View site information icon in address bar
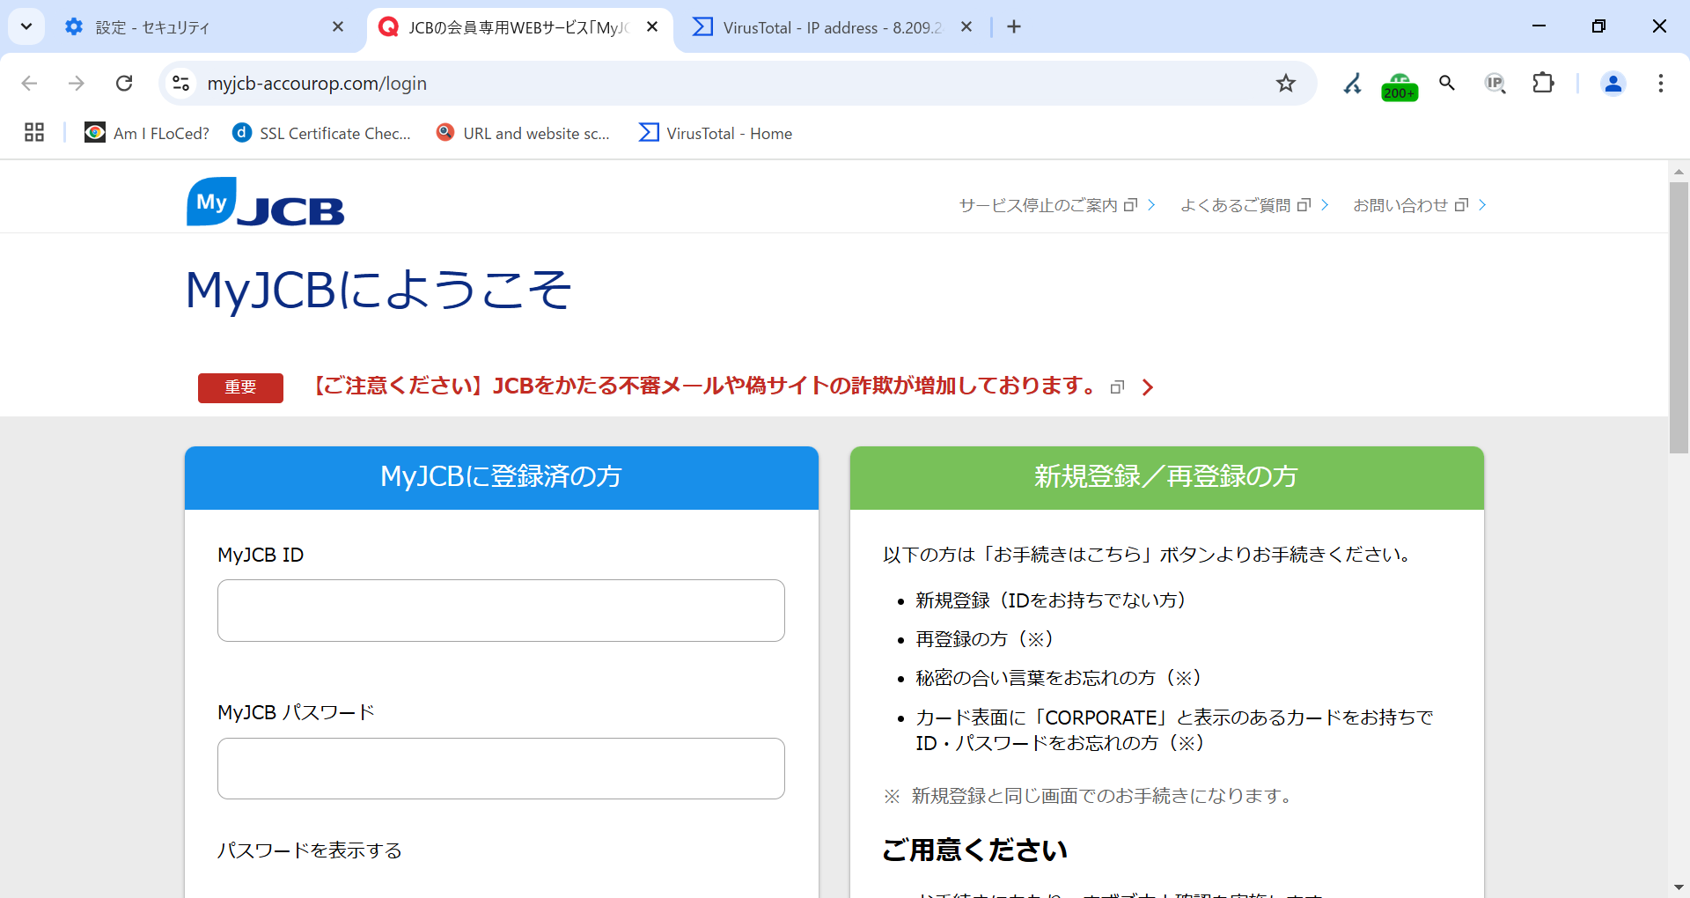 (180, 83)
